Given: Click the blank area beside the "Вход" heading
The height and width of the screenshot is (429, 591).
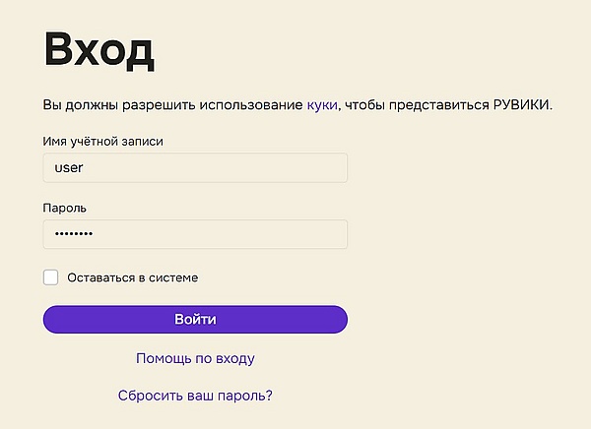Looking at the screenshot, I should point(374,51).
